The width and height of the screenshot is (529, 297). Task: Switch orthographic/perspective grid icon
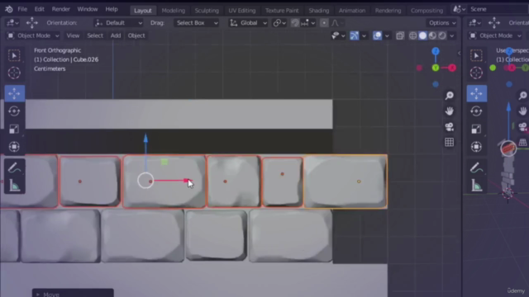pos(449,142)
